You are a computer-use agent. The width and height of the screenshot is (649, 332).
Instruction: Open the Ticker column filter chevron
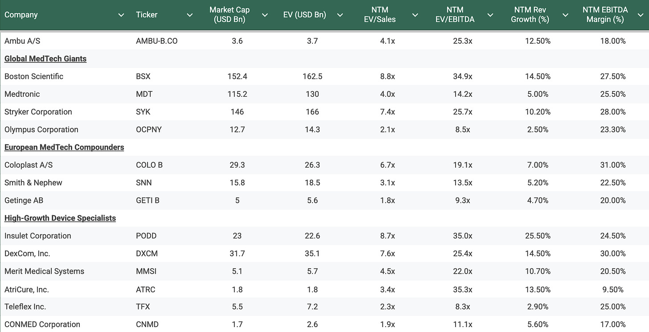coord(189,15)
